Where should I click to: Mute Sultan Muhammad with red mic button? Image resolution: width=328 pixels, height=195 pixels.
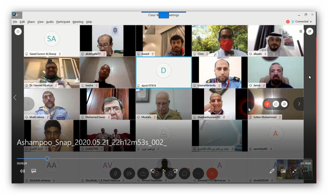point(267,104)
